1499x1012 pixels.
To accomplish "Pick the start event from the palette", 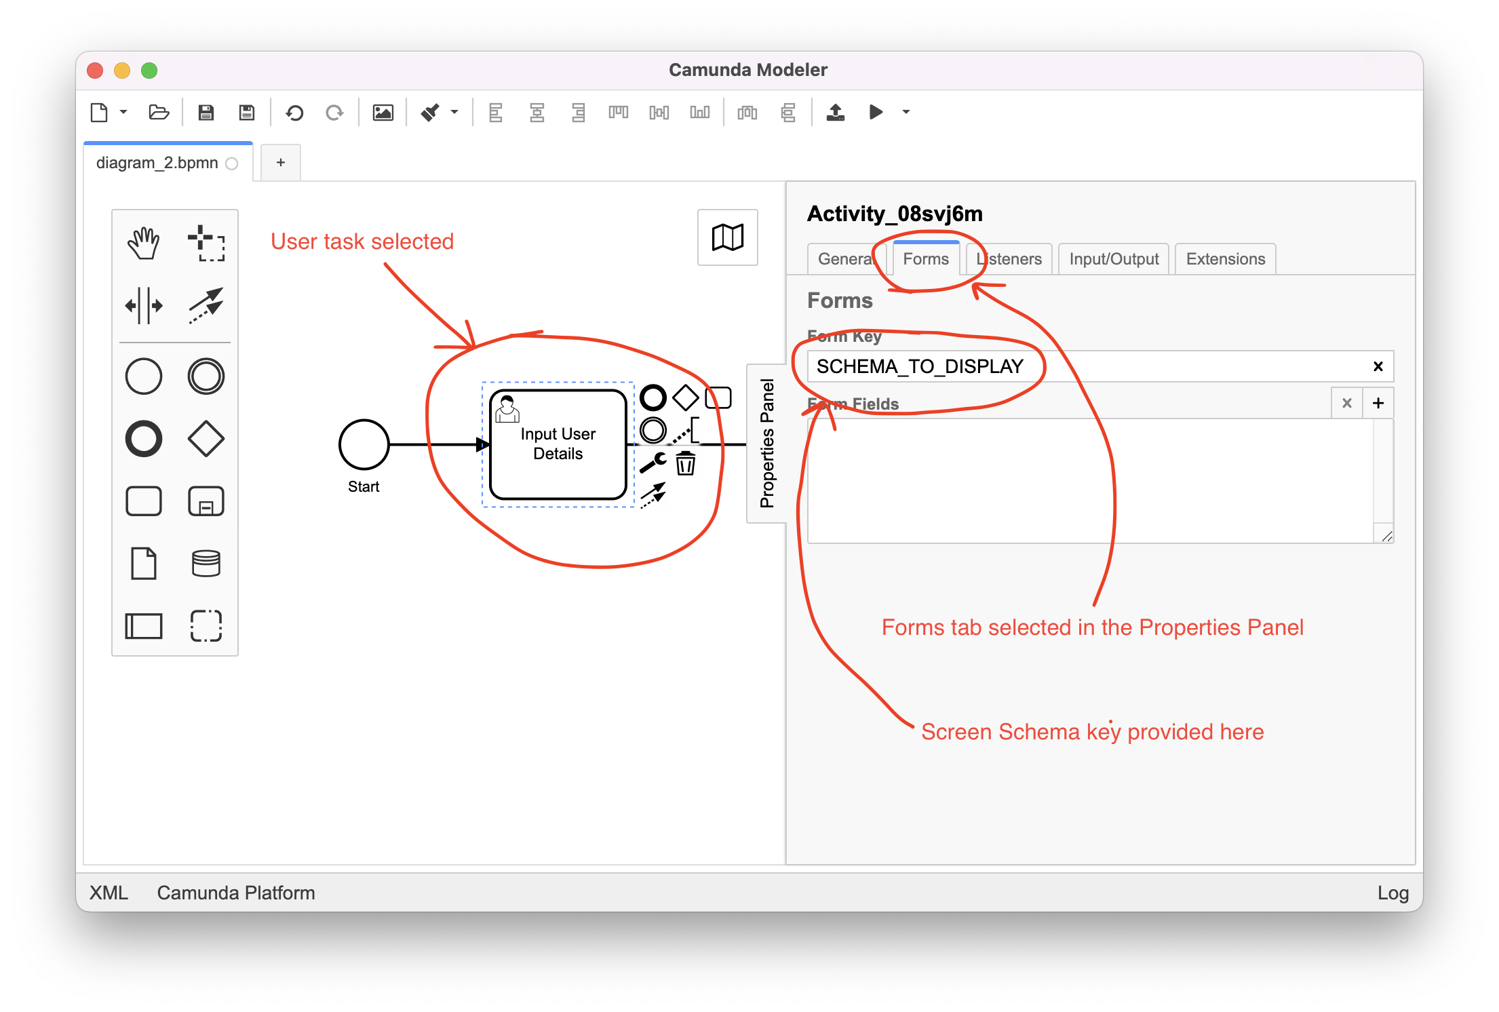I will pyautogui.click(x=144, y=376).
